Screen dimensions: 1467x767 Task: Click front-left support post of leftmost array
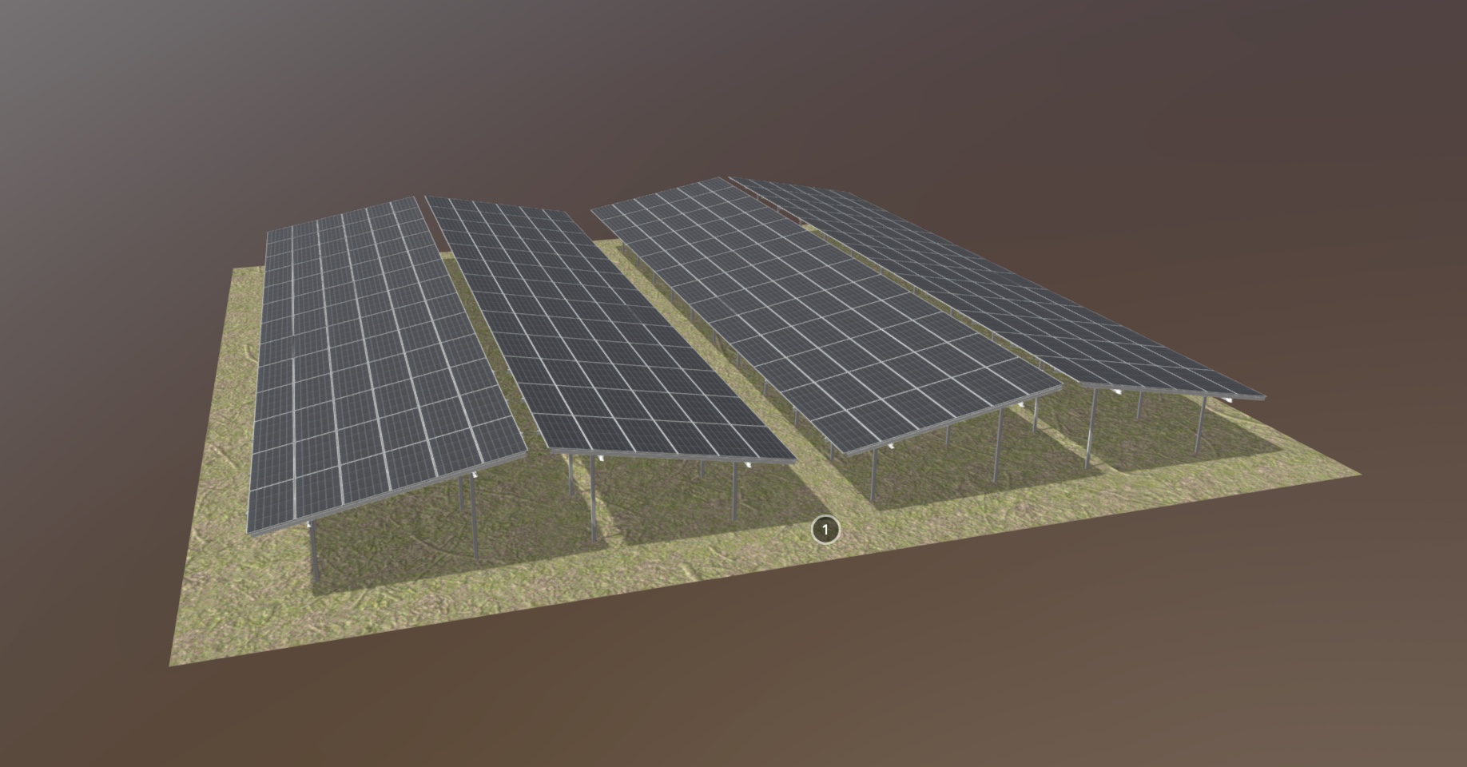coord(314,551)
